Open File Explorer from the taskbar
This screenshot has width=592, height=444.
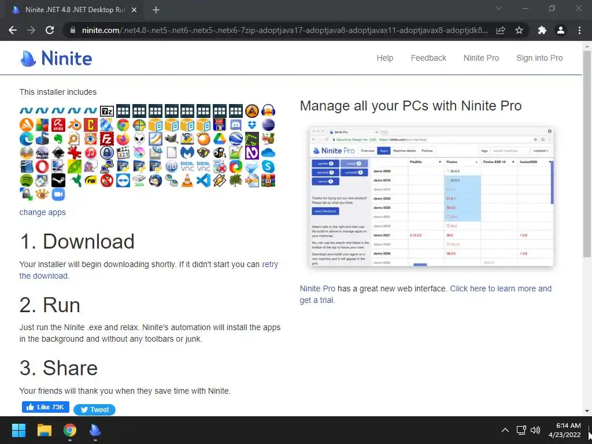(x=44, y=430)
